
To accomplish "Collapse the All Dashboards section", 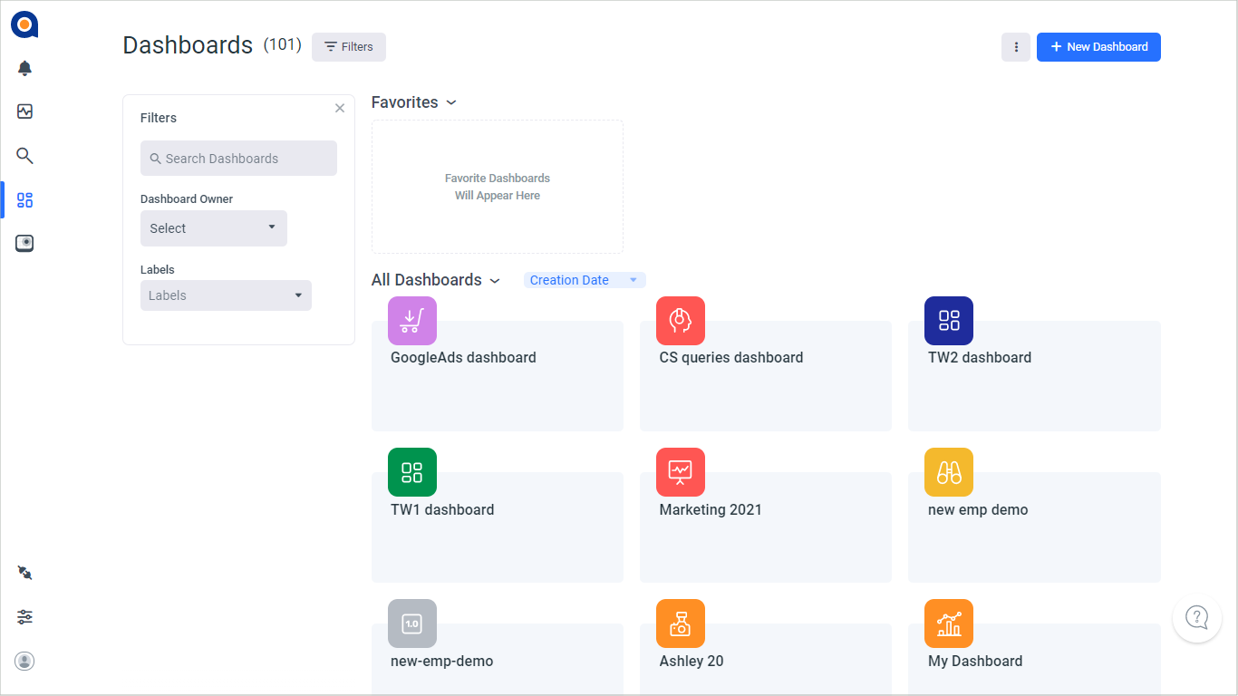I will [495, 281].
